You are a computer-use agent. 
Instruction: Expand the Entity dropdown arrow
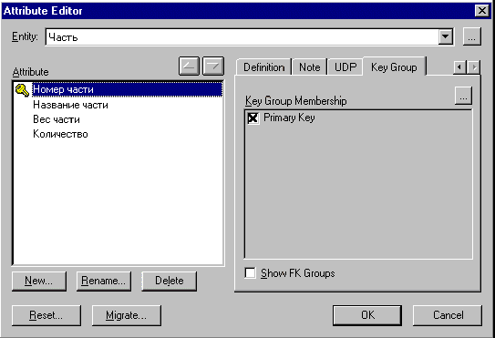pos(446,37)
